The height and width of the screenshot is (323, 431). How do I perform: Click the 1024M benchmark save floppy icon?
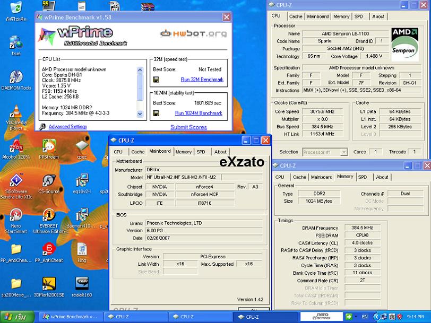point(156,113)
